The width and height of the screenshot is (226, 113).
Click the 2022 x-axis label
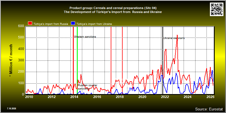point(165,97)
